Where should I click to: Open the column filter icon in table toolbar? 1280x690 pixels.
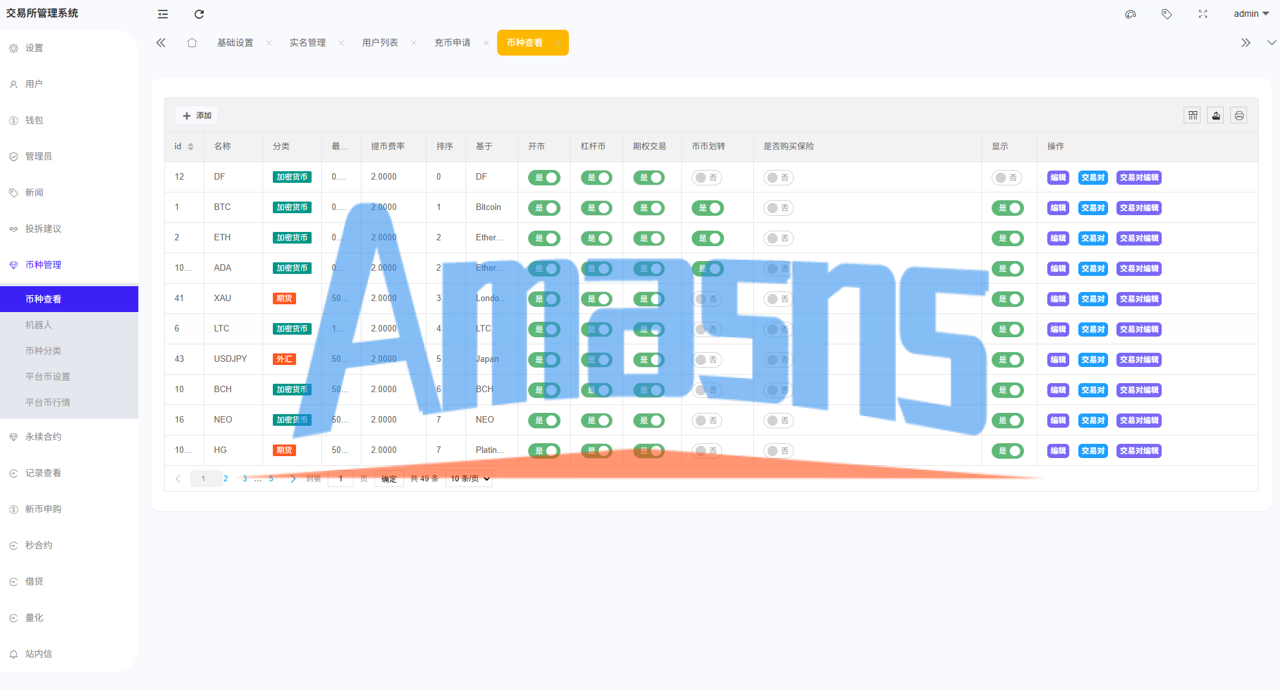[x=1193, y=116]
